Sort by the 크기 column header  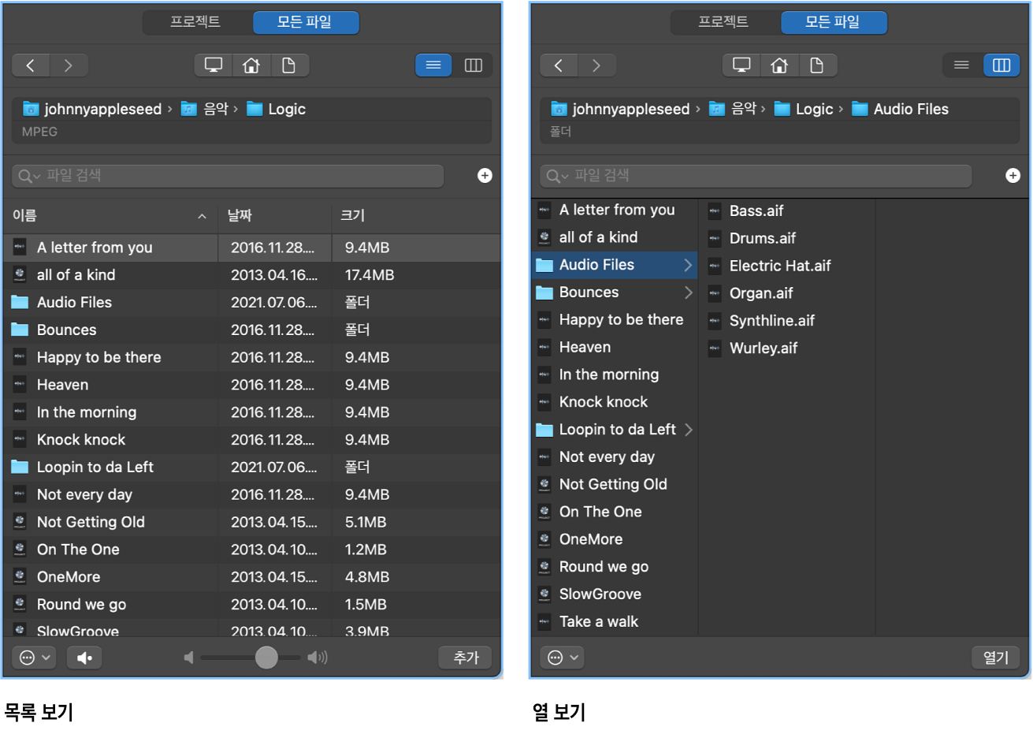coord(416,216)
